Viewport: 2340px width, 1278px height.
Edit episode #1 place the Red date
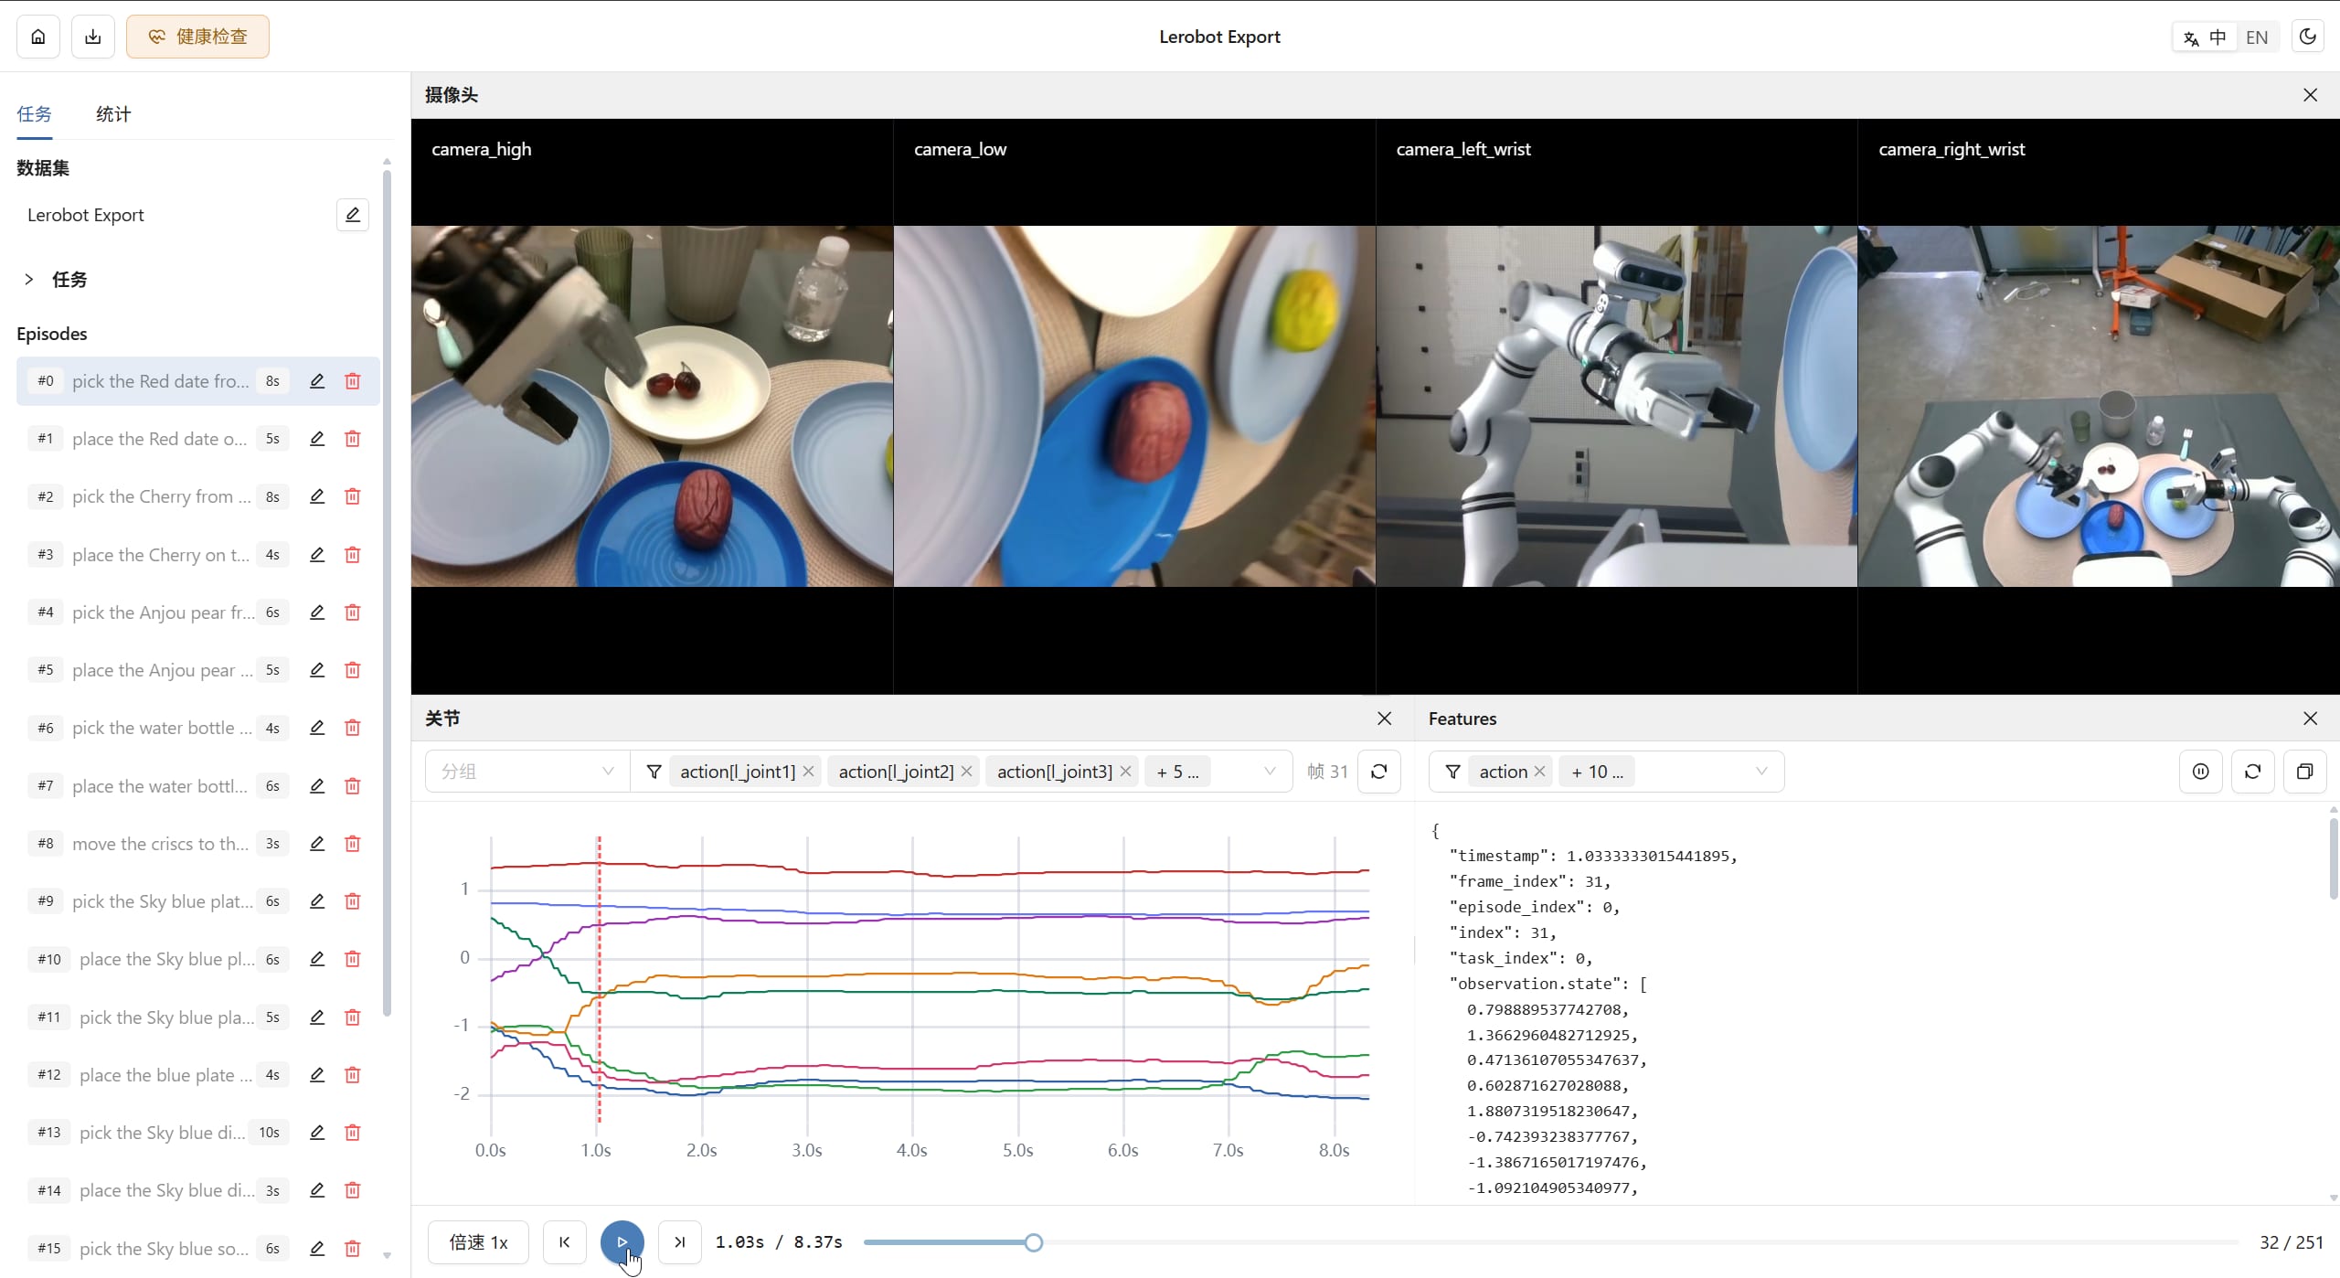[x=317, y=439]
